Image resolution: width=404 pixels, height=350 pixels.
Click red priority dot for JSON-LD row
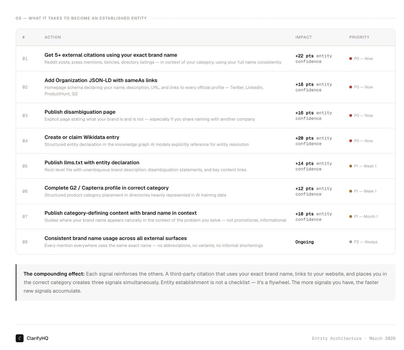tap(350, 87)
